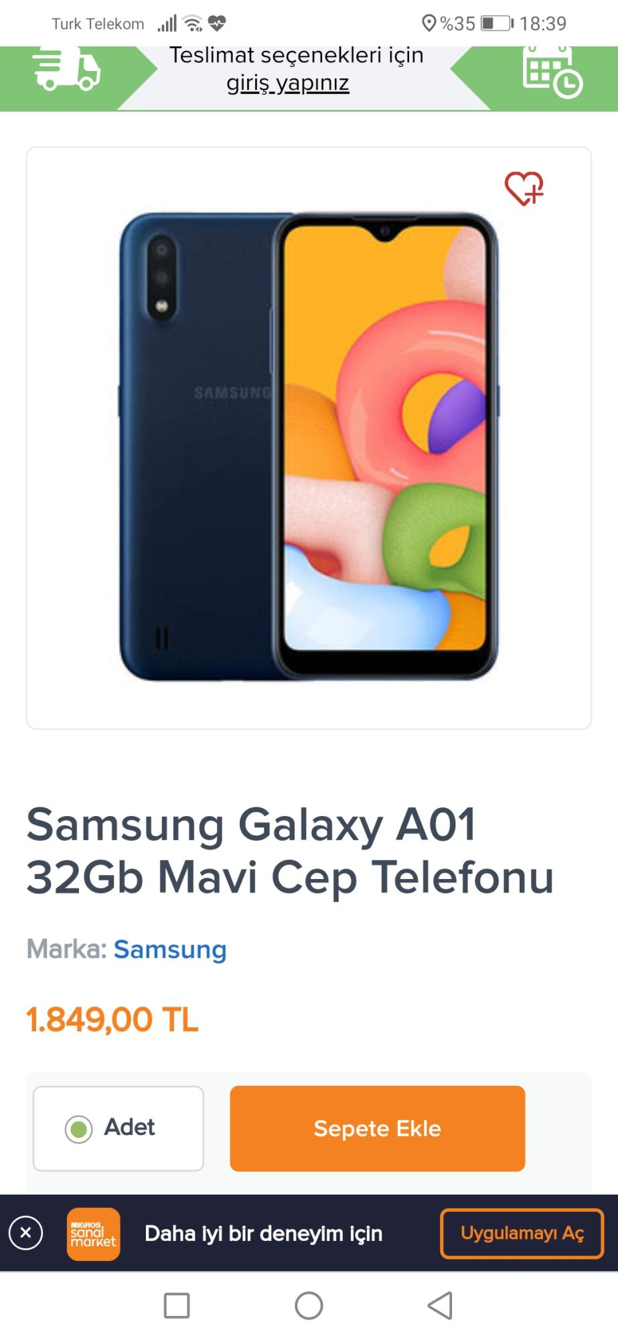Tap the Migros Sanal Market logo

[x=93, y=1233]
